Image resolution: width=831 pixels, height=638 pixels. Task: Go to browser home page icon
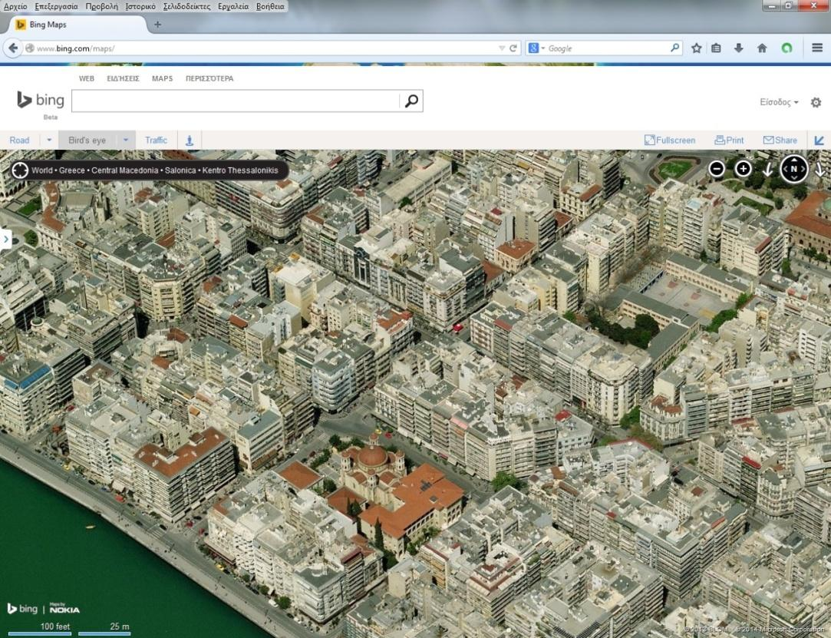point(762,48)
